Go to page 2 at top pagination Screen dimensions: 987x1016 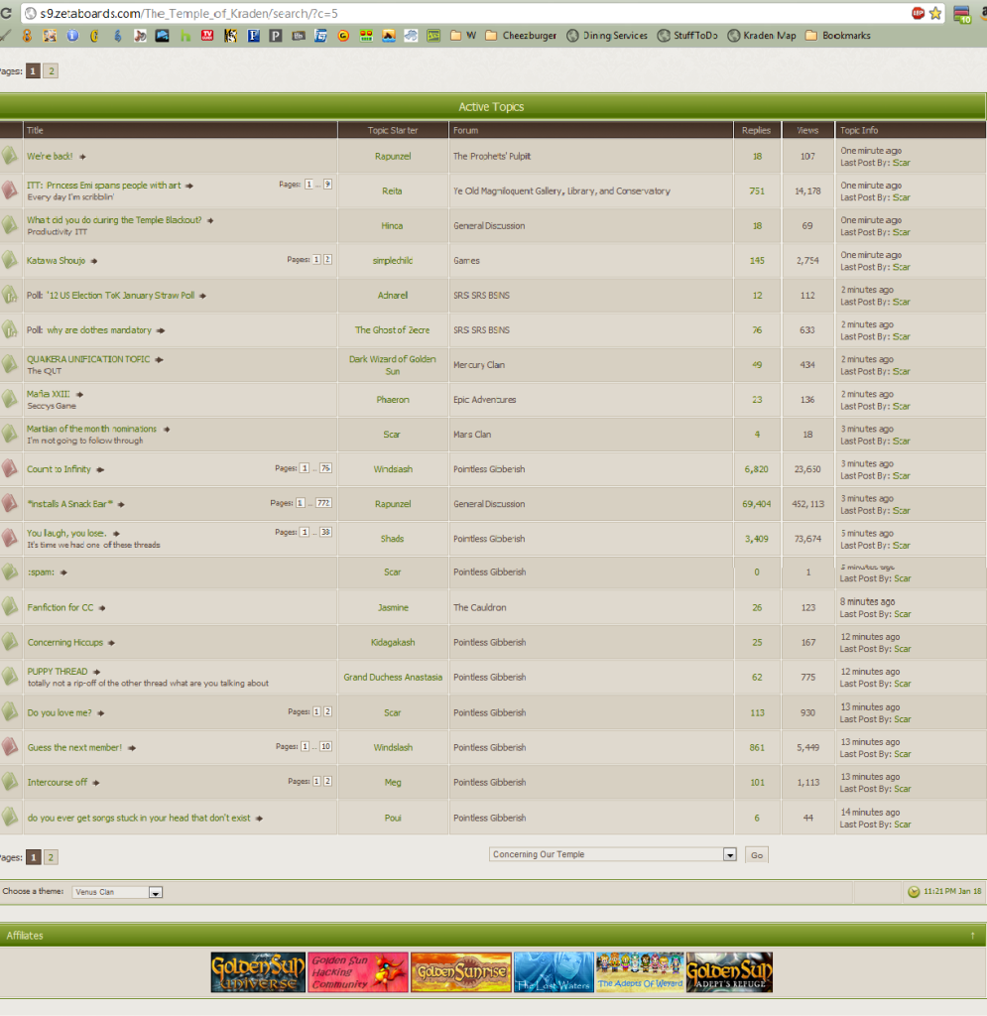51,71
